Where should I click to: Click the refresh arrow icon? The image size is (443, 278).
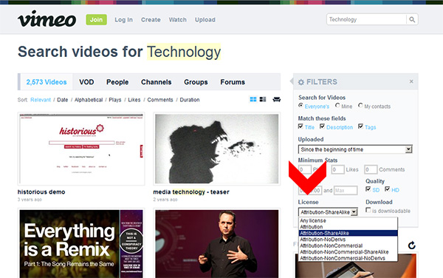[x=412, y=245]
